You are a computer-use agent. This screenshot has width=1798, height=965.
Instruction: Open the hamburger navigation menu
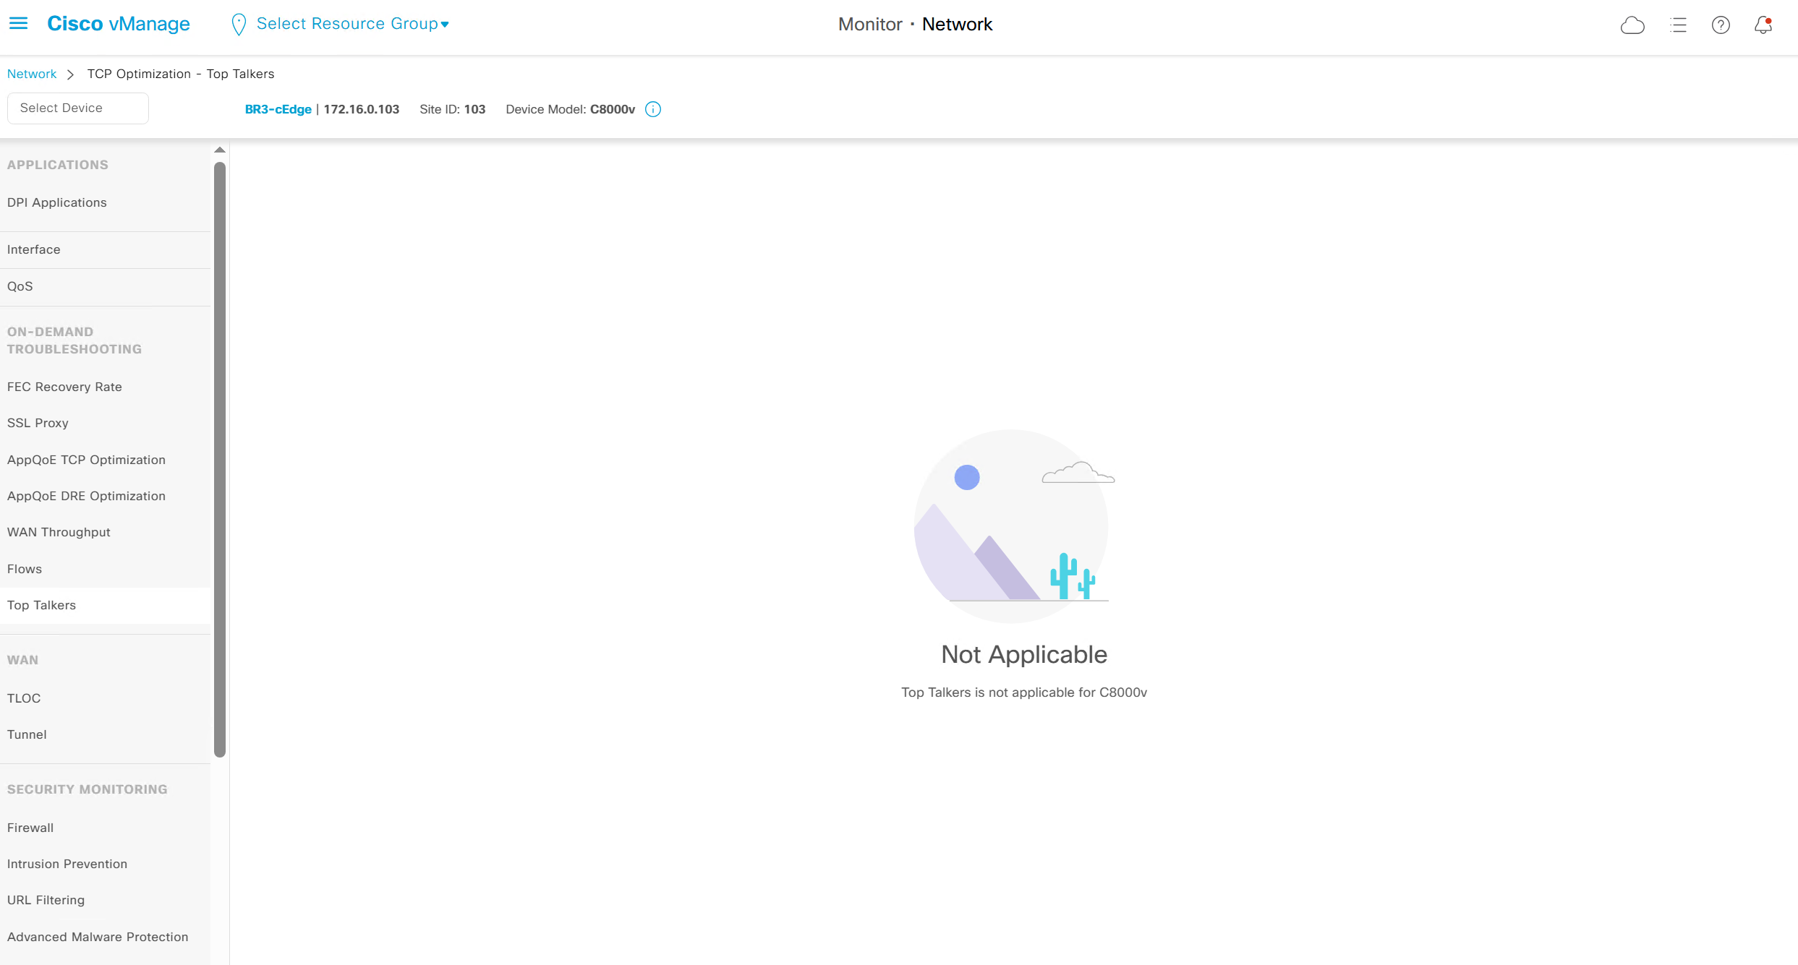click(x=18, y=24)
